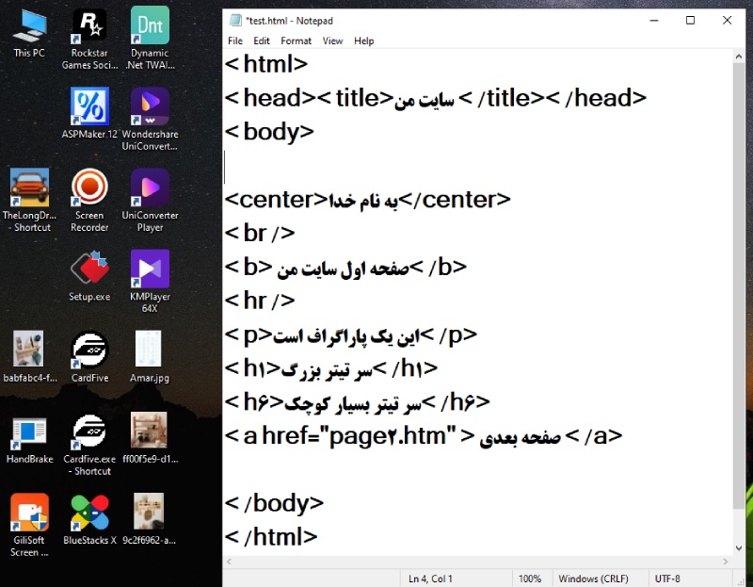Screen dimensions: 753x587
Task: Open the File menu in Notepad
Action: (235, 41)
